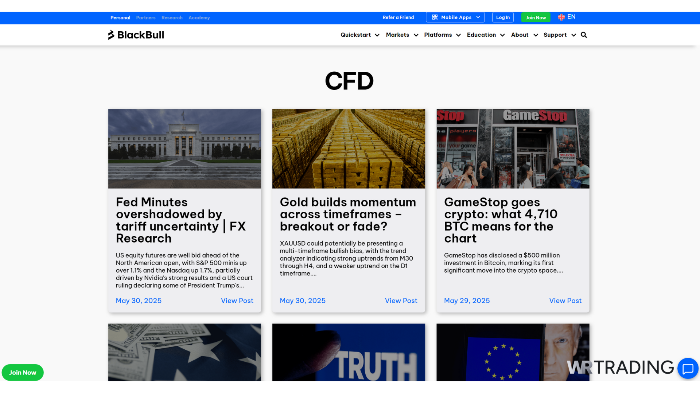Click Refer a Friend link
The height and width of the screenshot is (393, 700).
pyautogui.click(x=398, y=17)
